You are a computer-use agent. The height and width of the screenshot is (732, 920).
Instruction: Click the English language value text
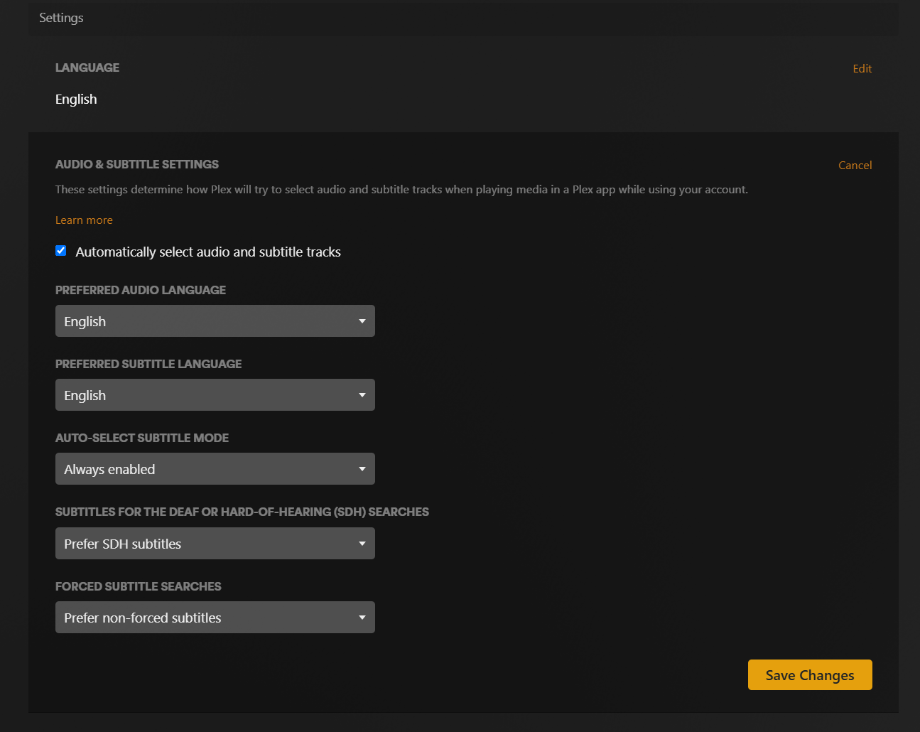pyautogui.click(x=75, y=99)
